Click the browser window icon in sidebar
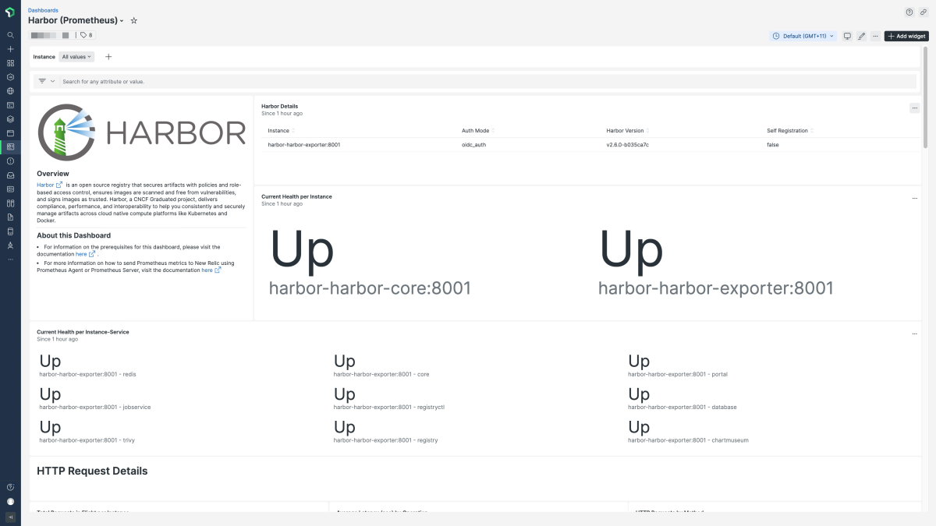936x526 pixels. click(10, 133)
